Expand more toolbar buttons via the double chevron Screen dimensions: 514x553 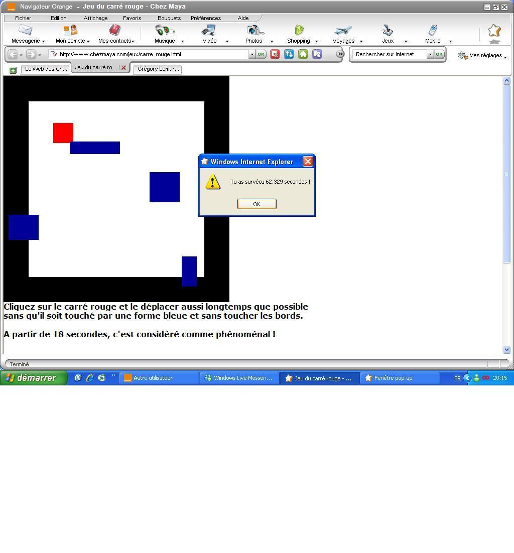(340, 54)
